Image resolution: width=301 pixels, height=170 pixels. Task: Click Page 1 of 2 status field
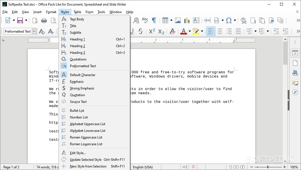[x=11, y=167]
